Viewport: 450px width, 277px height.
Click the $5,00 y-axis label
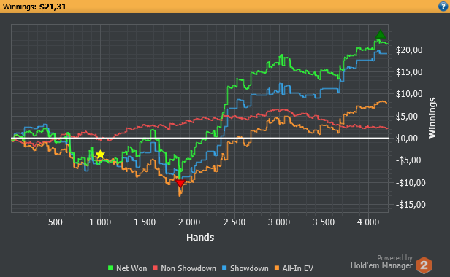tap(407, 117)
